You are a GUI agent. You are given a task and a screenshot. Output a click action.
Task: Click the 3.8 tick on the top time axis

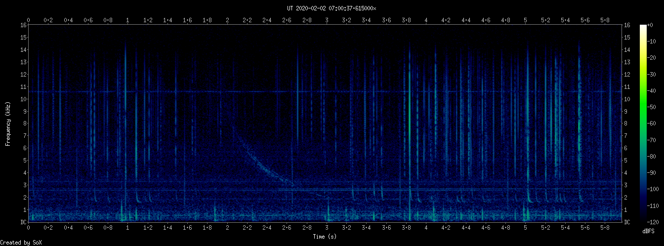click(406, 20)
